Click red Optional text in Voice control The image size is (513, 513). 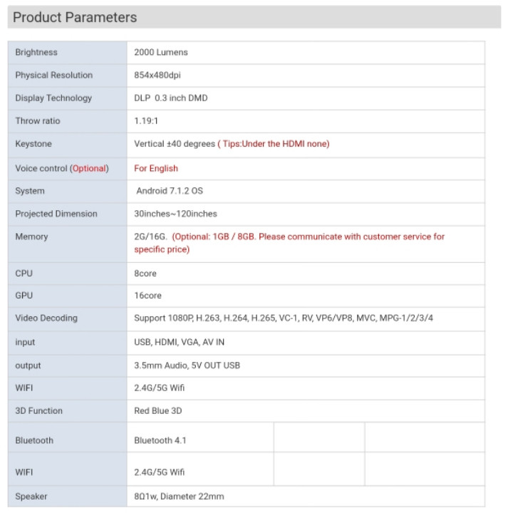(89, 168)
